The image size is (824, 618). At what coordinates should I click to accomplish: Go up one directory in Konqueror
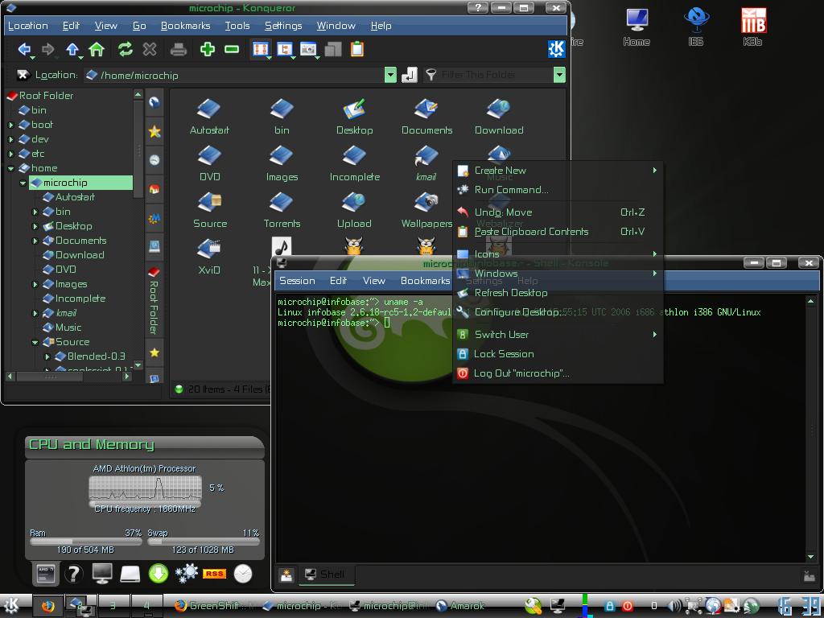(72, 49)
